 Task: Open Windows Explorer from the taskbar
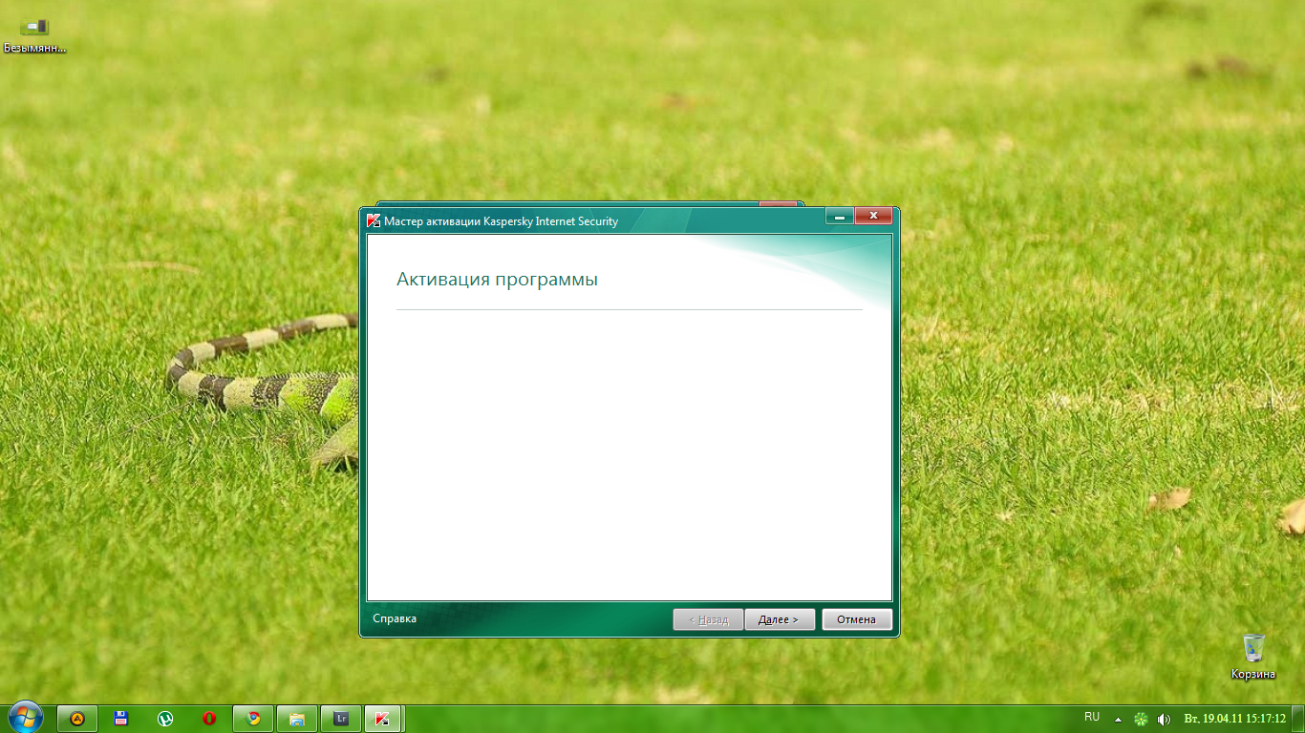click(297, 719)
